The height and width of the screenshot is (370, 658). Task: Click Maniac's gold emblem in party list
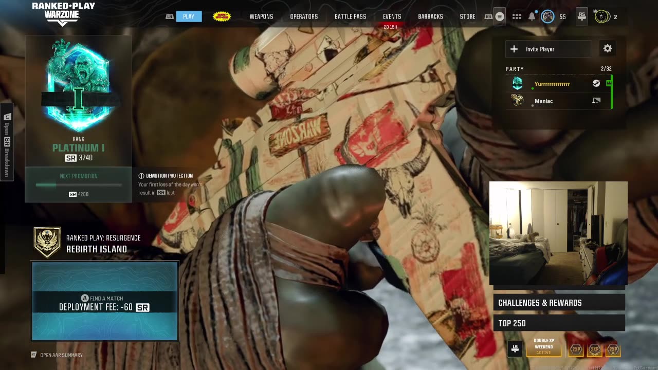tap(518, 100)
